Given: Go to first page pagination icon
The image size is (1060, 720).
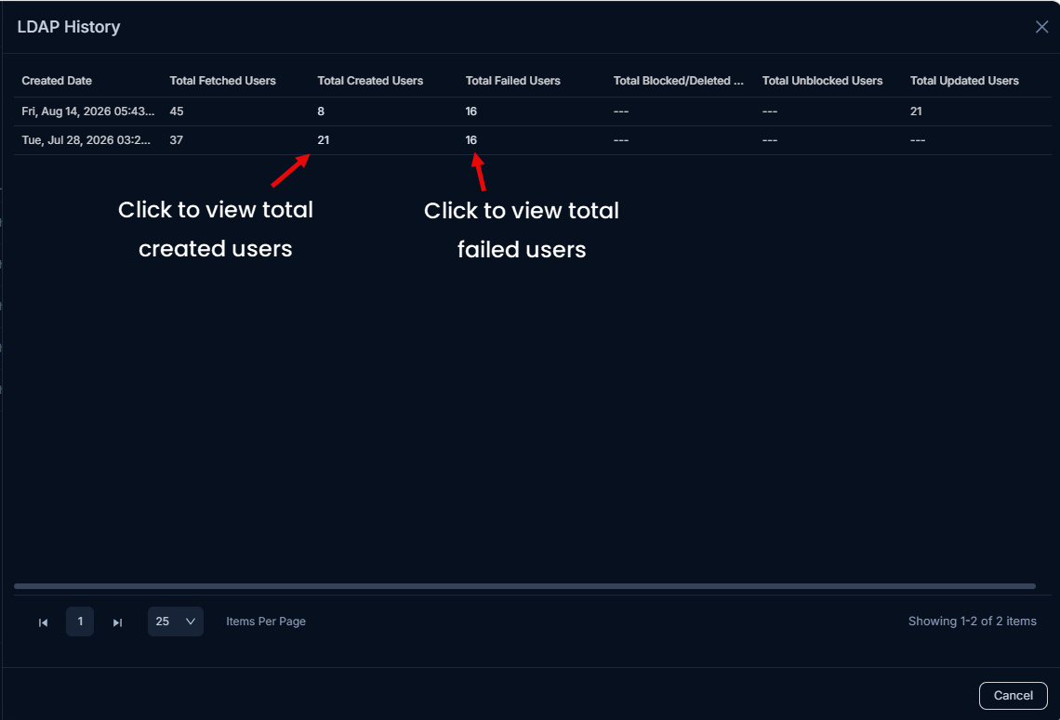Looking at the screenshot, I should 44,622.
